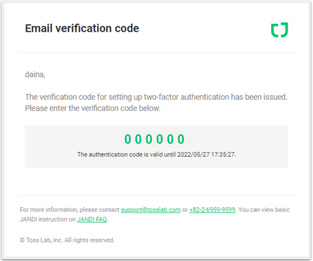Click the divider line above the footer

(156, 195)
